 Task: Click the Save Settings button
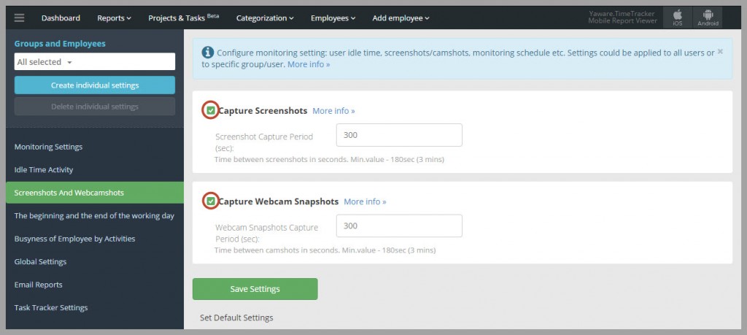[255, 289]
